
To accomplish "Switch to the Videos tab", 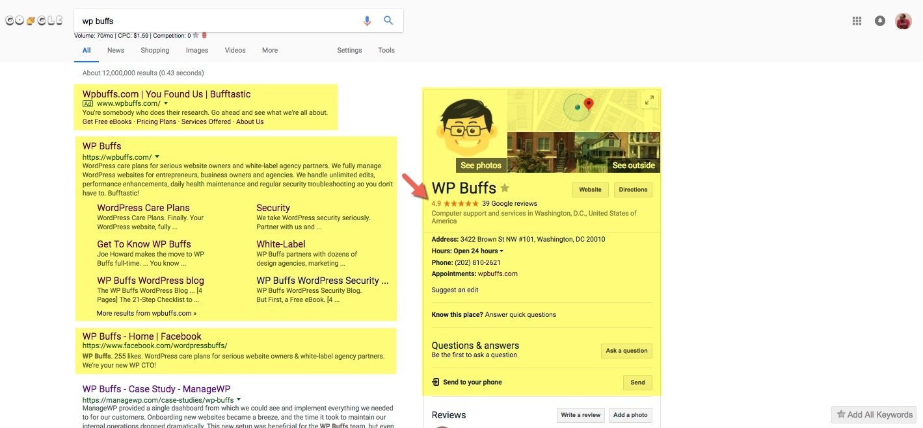I will 235,50.
